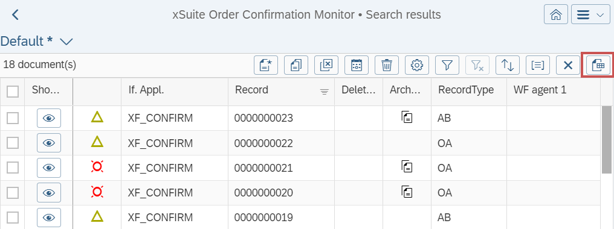Open the gear settings icon
This screenshot has height=229, width=614.
[417, 65]
